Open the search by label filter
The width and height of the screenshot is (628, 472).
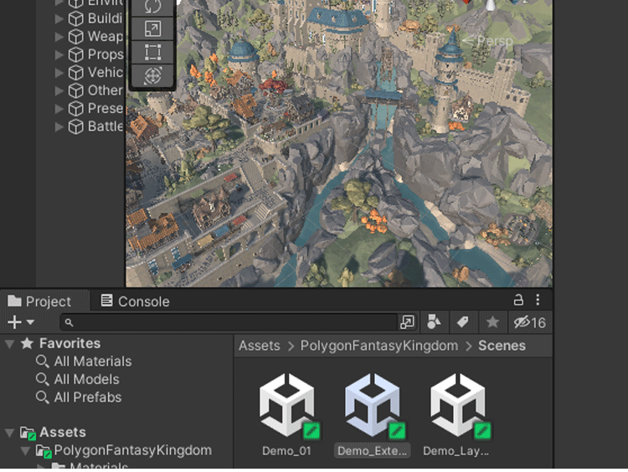pos(462,322)
